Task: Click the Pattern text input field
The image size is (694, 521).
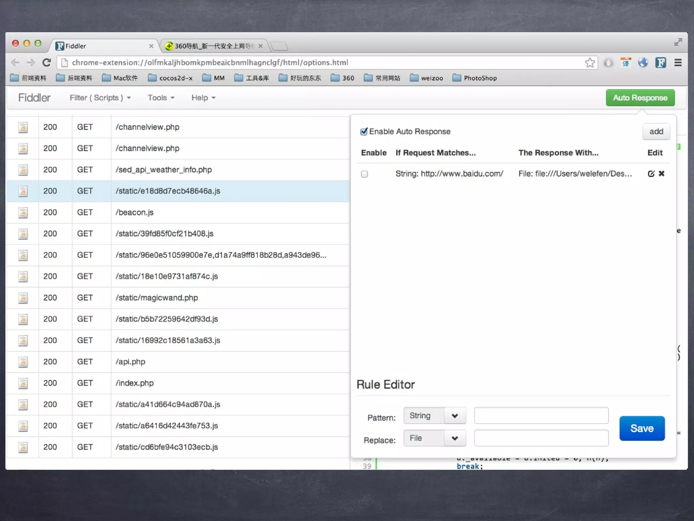Action: point(541,416)
